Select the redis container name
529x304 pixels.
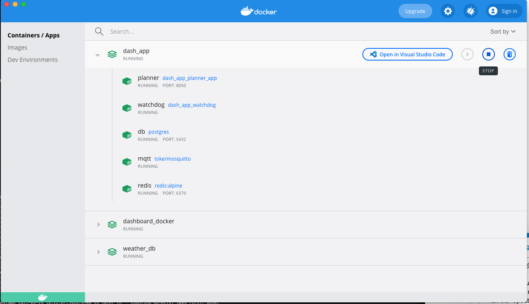pos(144,185)
